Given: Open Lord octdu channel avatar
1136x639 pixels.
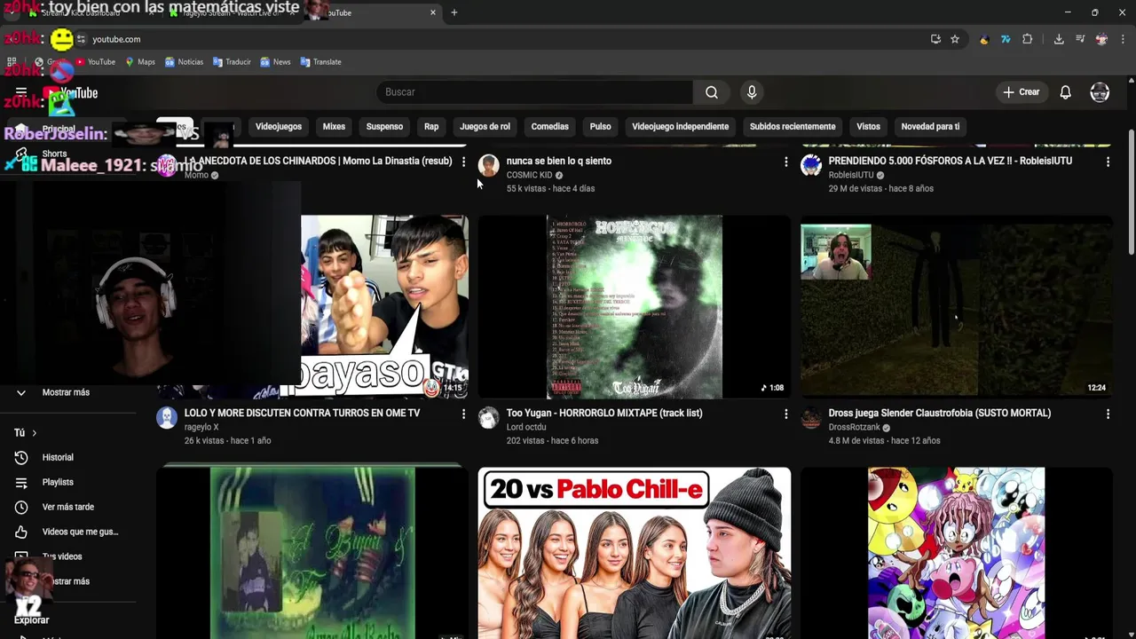Looking at the screenshot, I should pos(489,417).
